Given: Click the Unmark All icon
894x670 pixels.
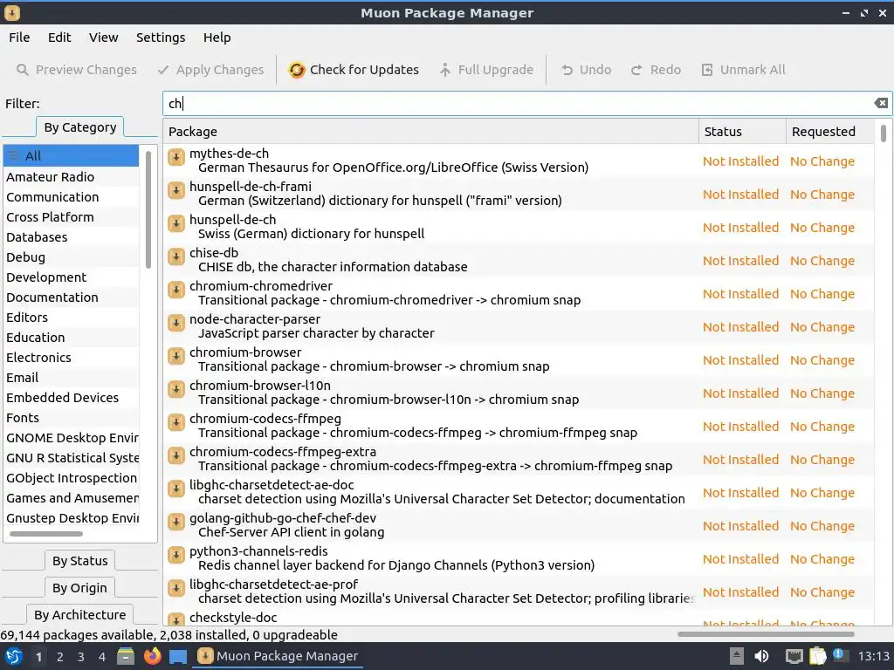Looking at the screenshot, I should (707, 70).
